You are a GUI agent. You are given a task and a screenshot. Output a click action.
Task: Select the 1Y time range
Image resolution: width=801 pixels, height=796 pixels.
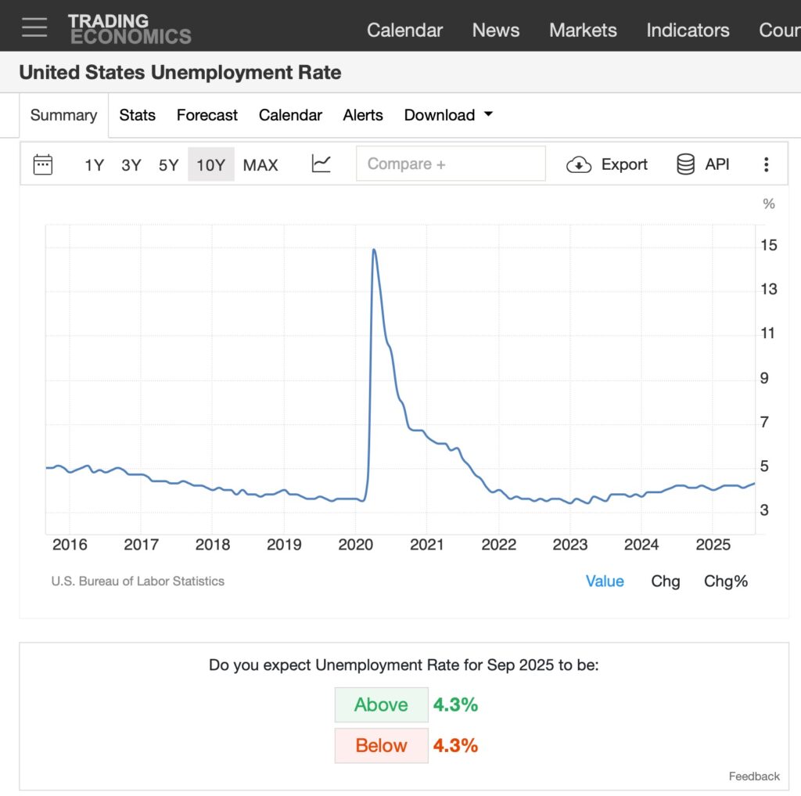pyautogui.click(x=94, y=165)
